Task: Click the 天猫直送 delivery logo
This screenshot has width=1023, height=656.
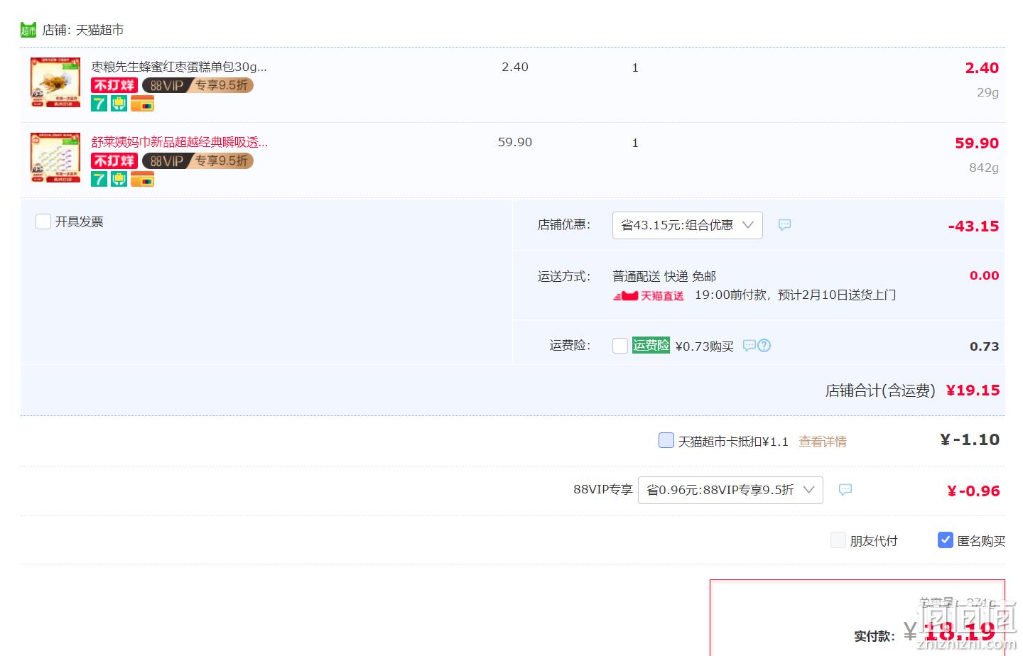Action: pos(649,295)
